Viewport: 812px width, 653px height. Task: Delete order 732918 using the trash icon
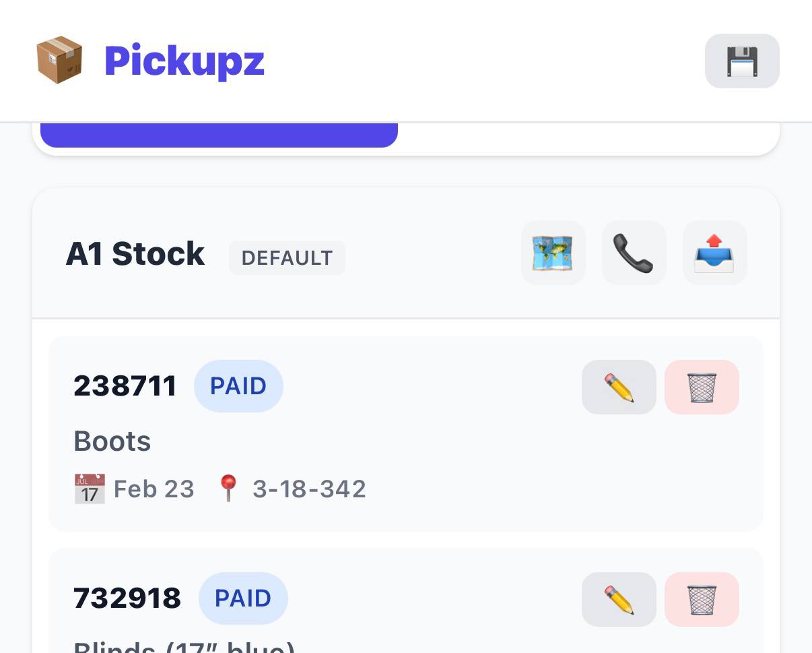[702, 599]
